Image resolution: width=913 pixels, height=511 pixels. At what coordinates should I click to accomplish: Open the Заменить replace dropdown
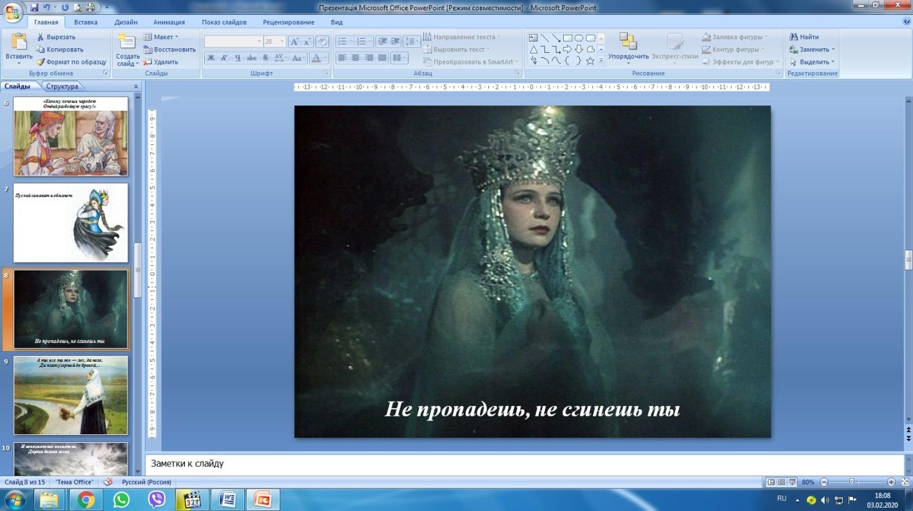click(812, 50)
